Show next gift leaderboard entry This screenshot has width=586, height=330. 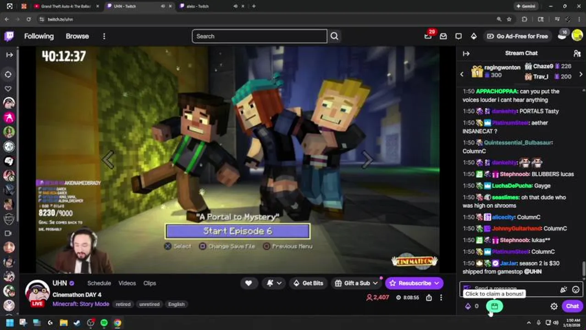(x=581, y=75)
